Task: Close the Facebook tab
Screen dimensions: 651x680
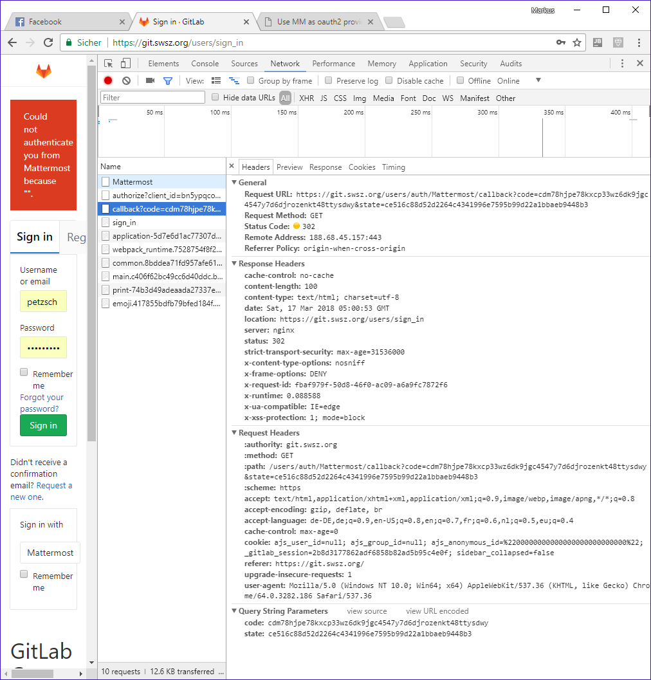Action: coord(122,22)
